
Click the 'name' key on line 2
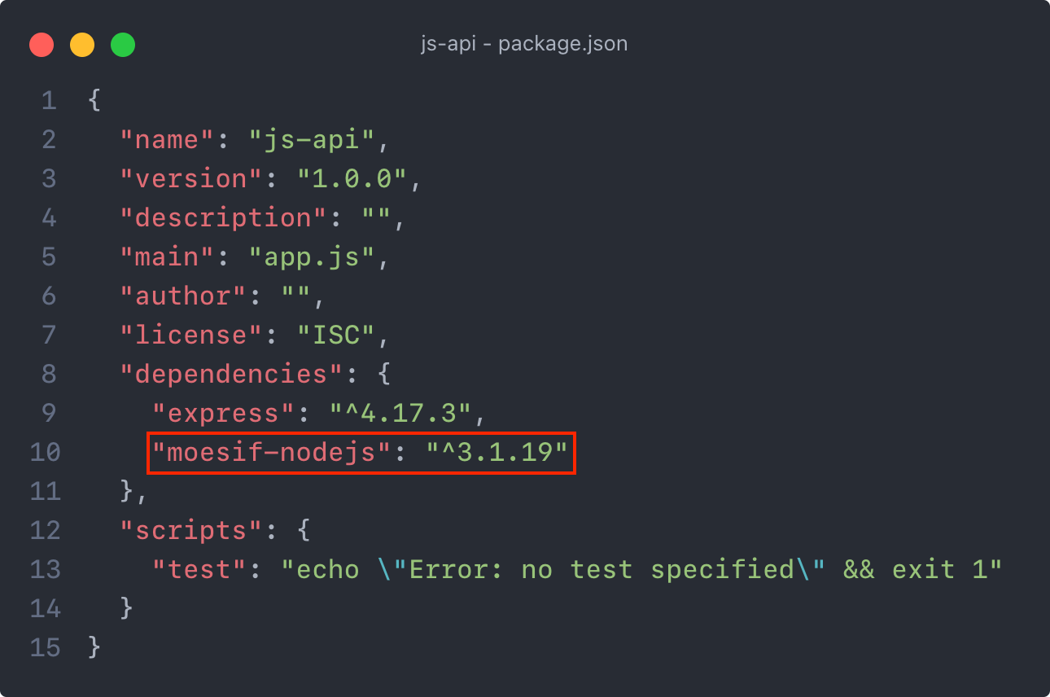tap(167, 139)
